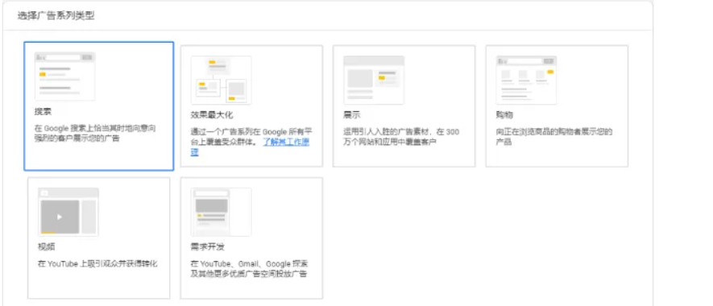Select the 视频 title label
Viewport: 713px width, 306px height.
tap(47, 247)
